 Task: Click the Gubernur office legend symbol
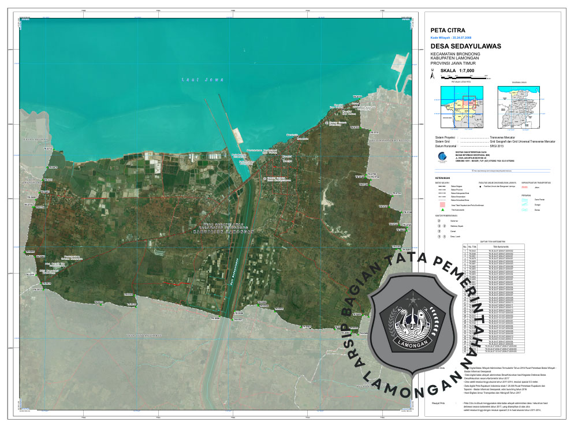pyautogui.click(x=439, y=221)
